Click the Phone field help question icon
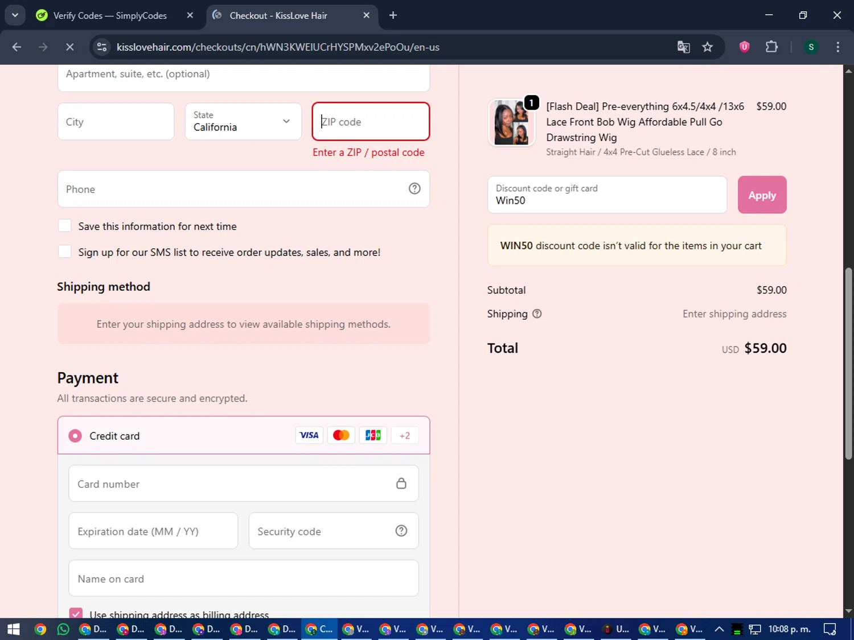The height and width of the screenshot is (640, 854). click(x=414, y=188)
